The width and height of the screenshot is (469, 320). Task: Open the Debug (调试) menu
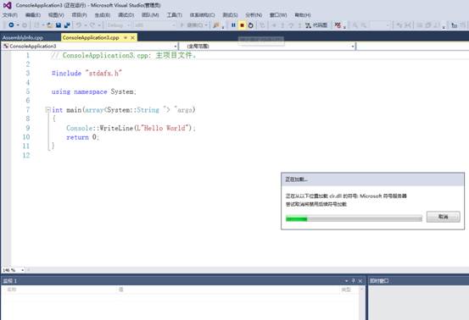pos(126,15)
